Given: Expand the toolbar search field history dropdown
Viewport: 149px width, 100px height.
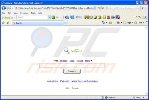Looking at the screenshot, I should 49,17.
